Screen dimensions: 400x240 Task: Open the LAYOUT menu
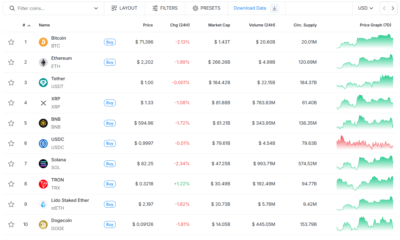[124, 8]
